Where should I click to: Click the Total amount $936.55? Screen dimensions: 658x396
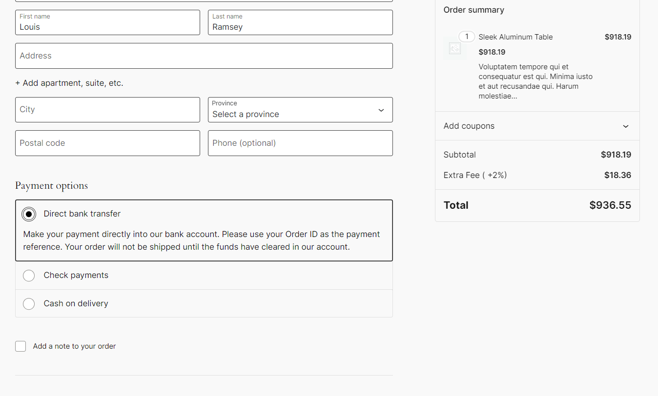(x=610, y=205)
